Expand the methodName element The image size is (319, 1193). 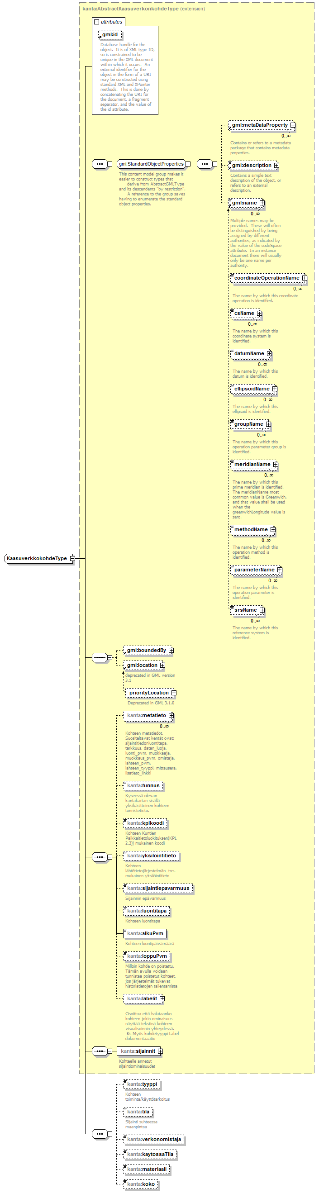pyautogui.click(x=273, y=530)
